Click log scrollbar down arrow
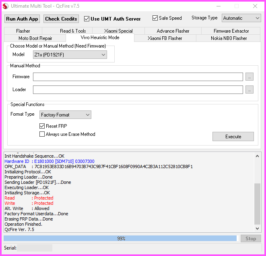 pos(258,229)
